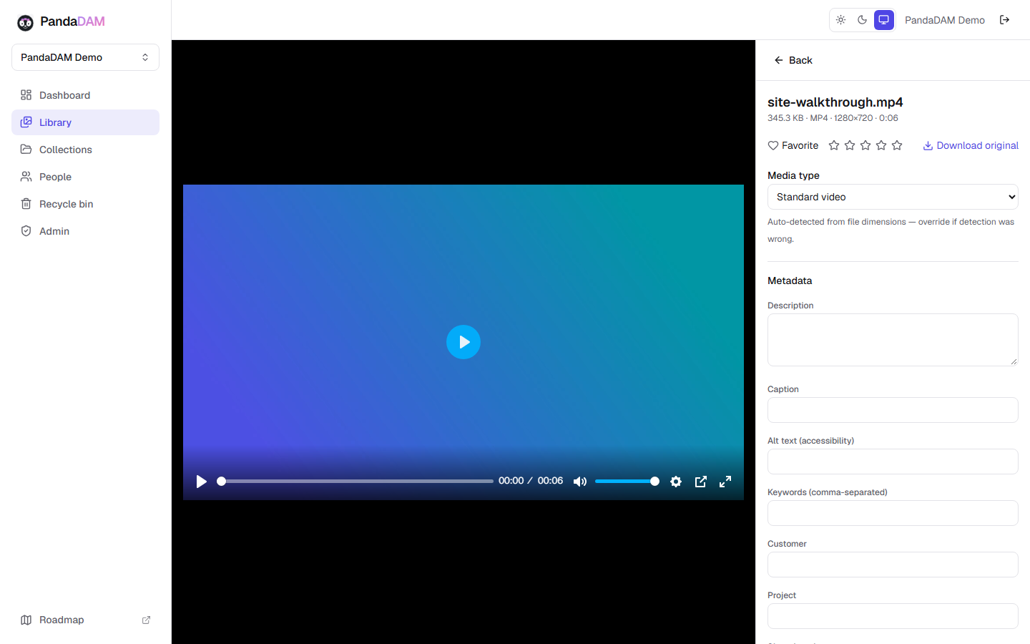Open the Recycle bin
The width and height of the screenshot is (1030, 644).
(85, 204)
